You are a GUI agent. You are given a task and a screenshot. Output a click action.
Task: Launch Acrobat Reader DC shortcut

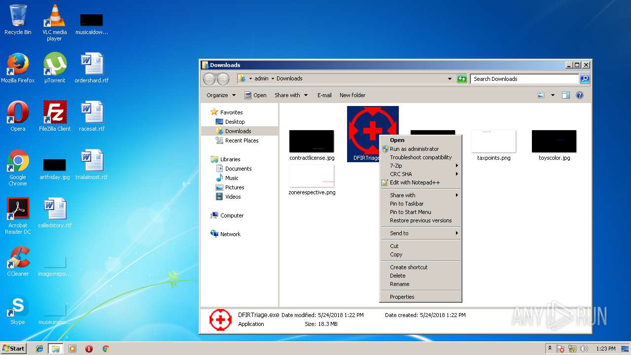click(18, 216)
